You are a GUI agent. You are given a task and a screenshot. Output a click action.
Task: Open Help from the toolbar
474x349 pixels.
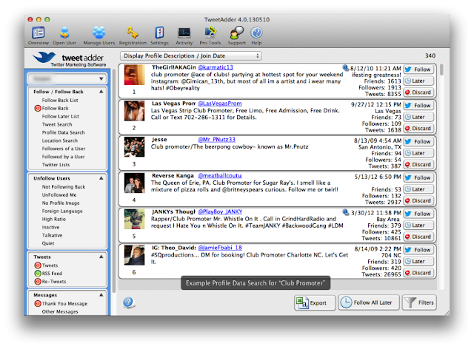(x=256, y=35)
